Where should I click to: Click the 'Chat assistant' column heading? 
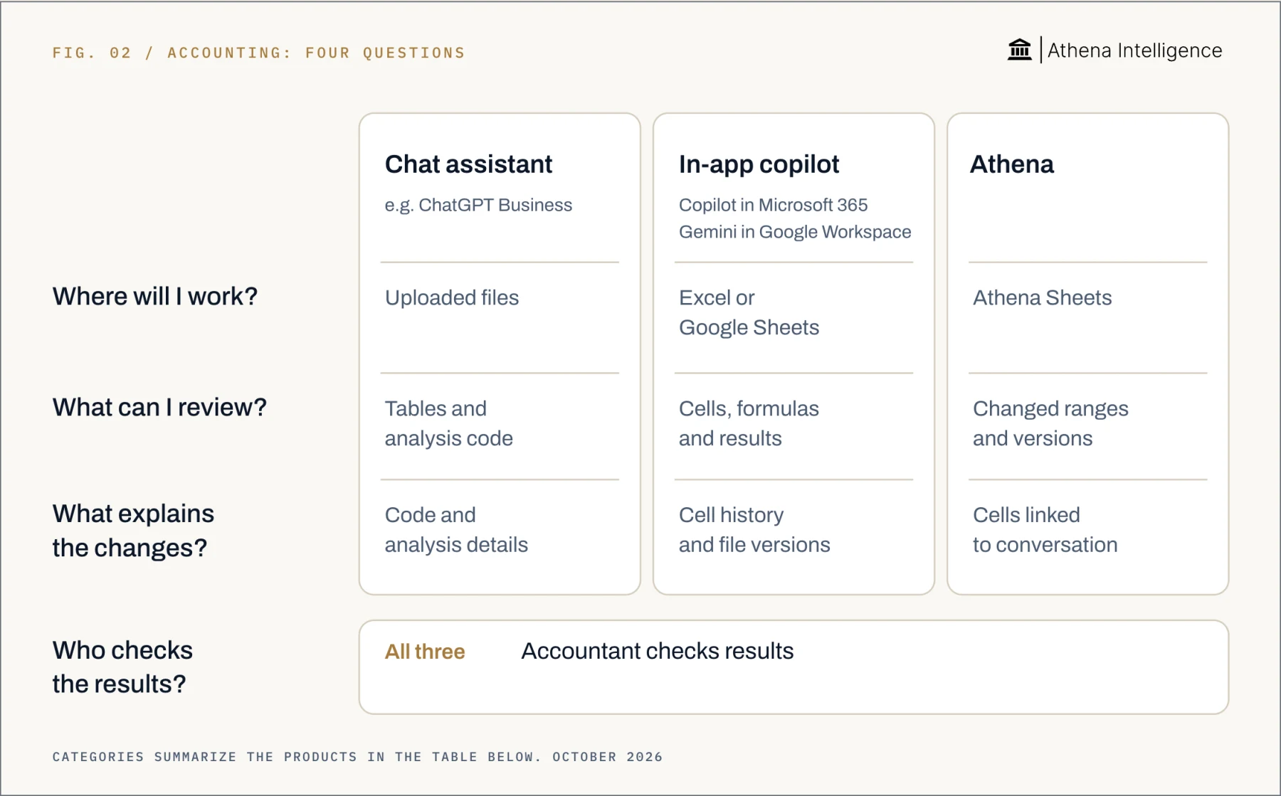click(468, 164)
